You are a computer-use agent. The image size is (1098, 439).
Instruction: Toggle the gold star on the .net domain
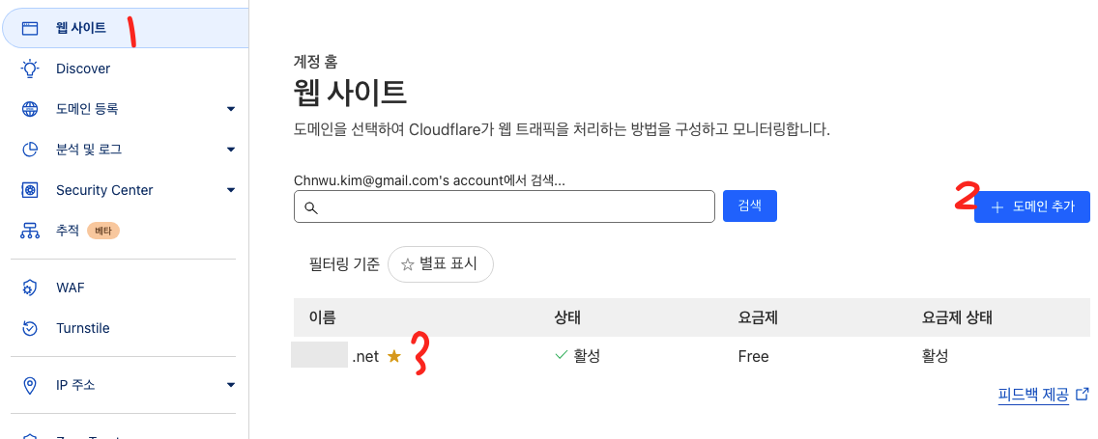point(393,357)
